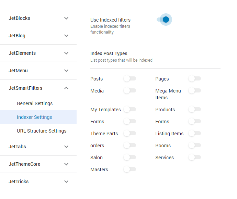
Task: Expand the JetBlocks section chevron
Action: 66,18
